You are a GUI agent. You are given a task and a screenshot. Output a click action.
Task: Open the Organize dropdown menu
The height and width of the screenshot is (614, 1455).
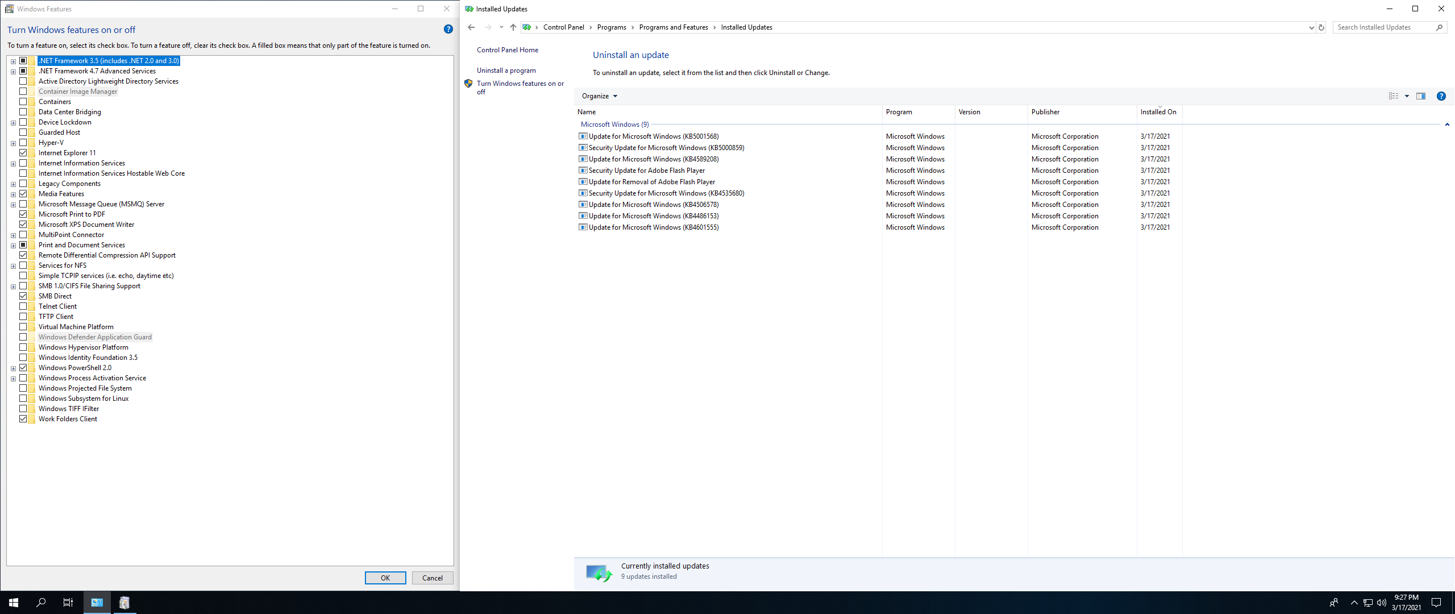[600, 96]
